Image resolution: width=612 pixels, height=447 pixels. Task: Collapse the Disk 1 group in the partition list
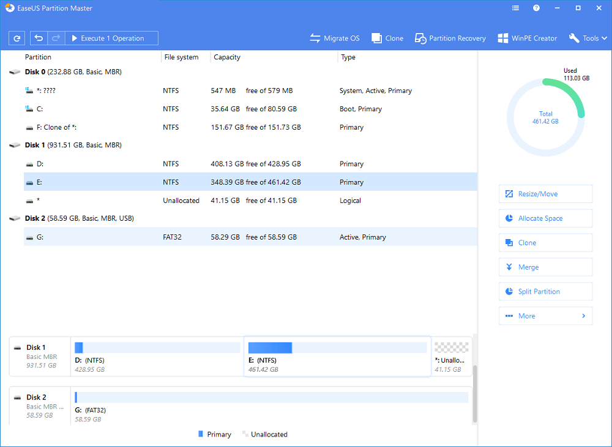(x=15, y=146)
